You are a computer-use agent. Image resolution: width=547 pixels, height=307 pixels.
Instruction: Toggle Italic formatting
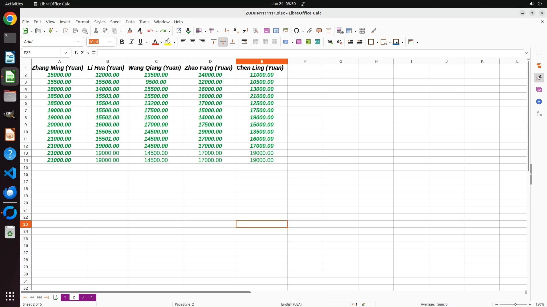point(131,42)
